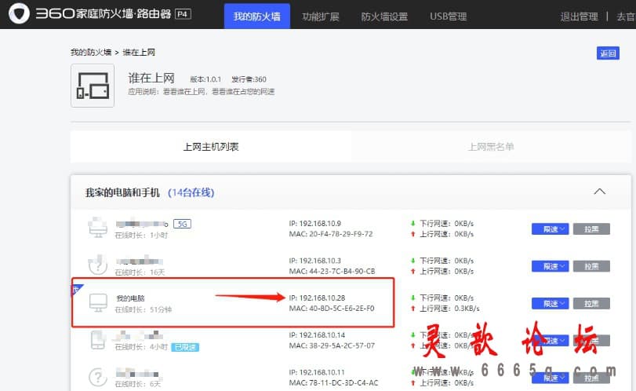Click the question mark icon for 192.168.10.11
This screenshot has width=636, height=391.
(98, 377)
